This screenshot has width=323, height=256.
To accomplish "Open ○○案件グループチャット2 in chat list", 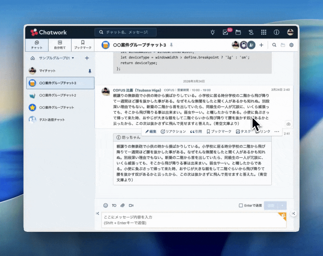I will coord(60,95).
